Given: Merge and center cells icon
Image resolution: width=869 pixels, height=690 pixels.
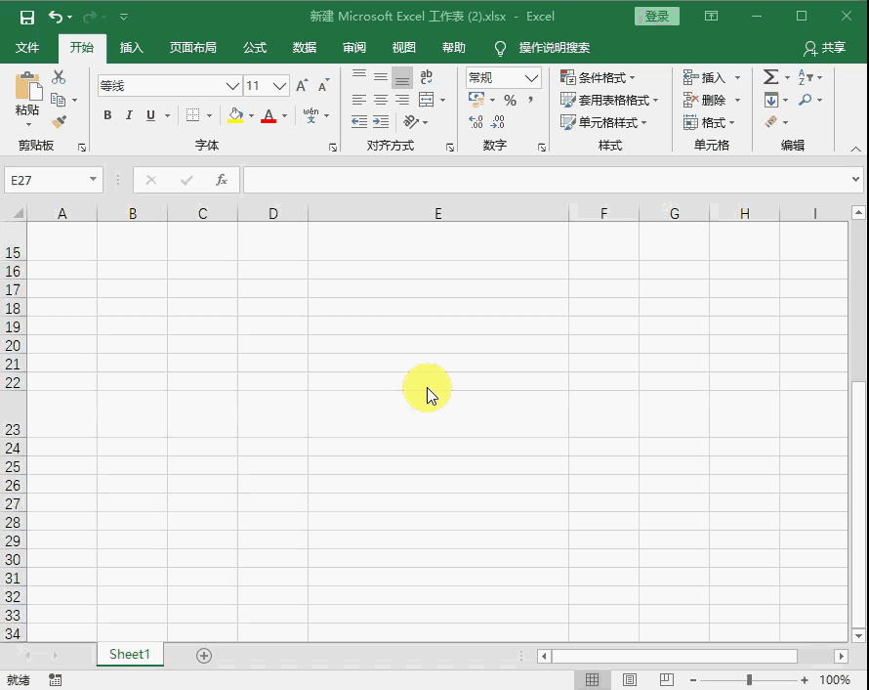Looking at the screenshot, I should 426,100.
